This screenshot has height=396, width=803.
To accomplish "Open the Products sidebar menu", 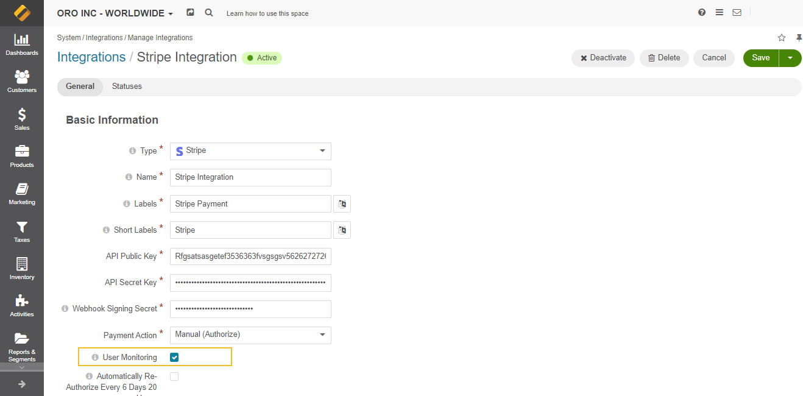I will 22,157.
